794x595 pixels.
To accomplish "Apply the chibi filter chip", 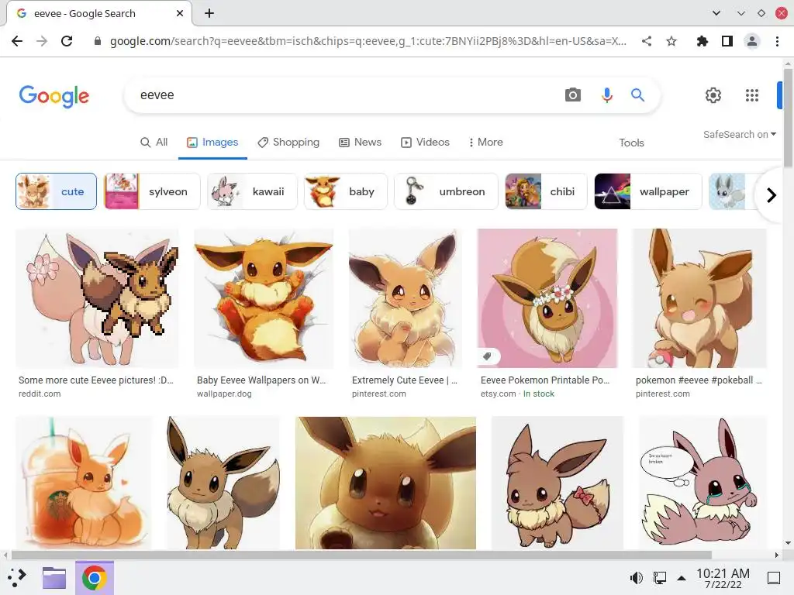I will click(x=546, y=191).
